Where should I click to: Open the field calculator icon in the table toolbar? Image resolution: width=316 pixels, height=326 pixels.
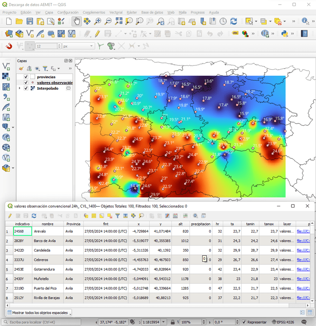pyautogui.click(x=175, y=216)
